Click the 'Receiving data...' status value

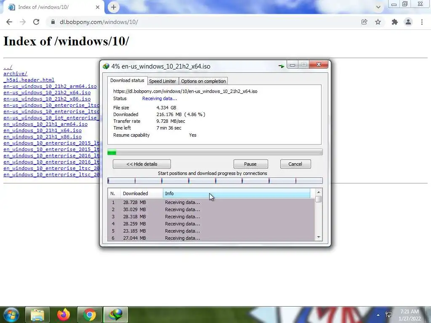160,98
